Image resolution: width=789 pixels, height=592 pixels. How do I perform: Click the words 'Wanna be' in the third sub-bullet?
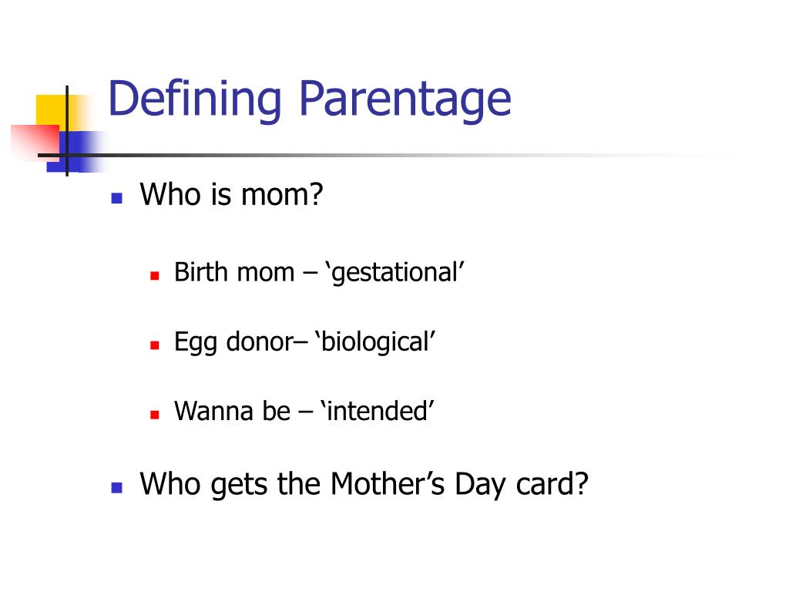233,411
